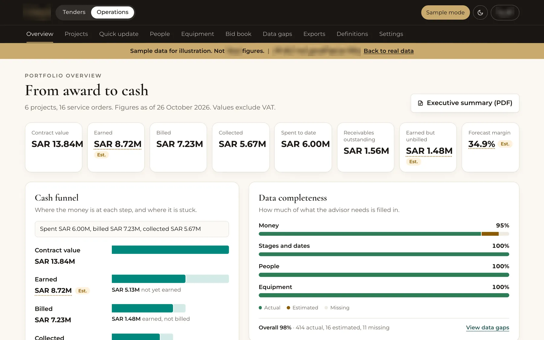The width and height of the screenshot is (544, 340).
Task: Download the Executive summary (PDF)
Action: click(x=465, y=103)
